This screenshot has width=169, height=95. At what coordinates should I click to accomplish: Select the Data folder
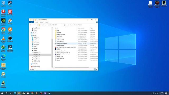tap(57, 31)
